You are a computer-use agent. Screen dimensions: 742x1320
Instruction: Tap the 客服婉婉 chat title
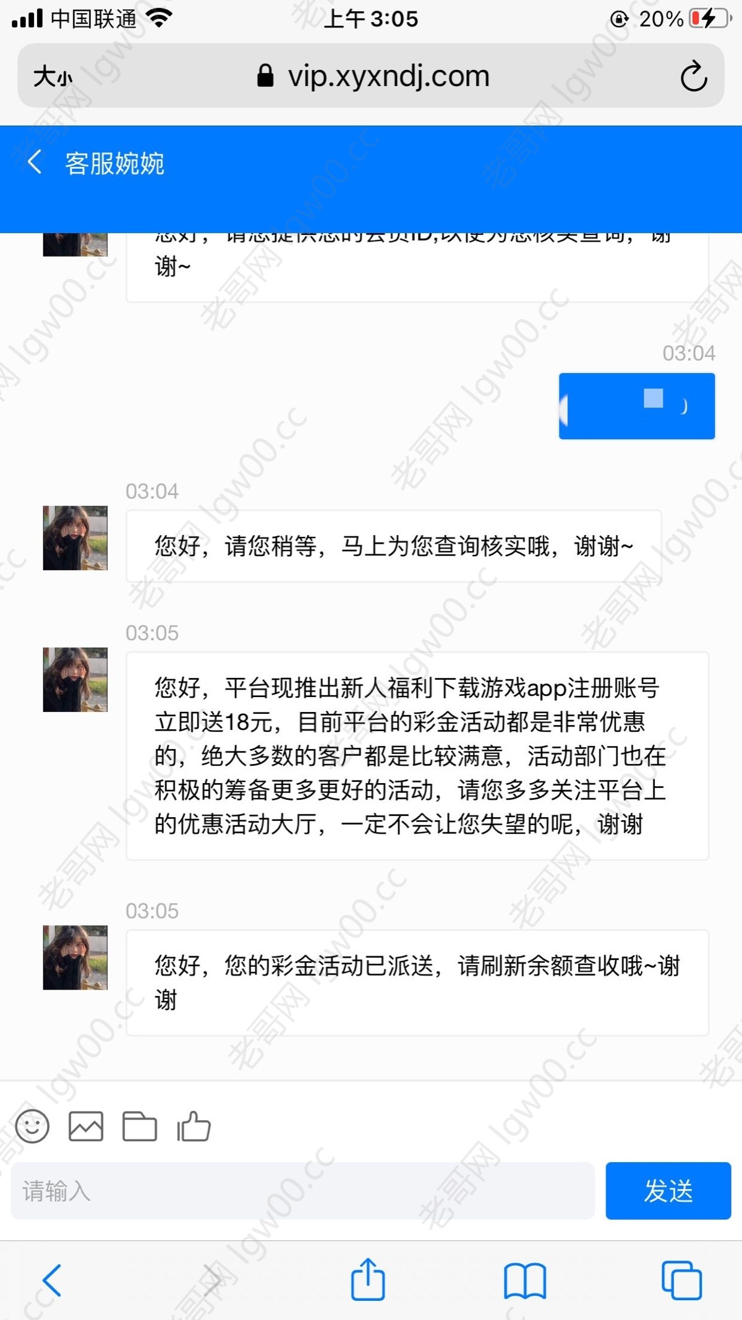pos(114,163)
